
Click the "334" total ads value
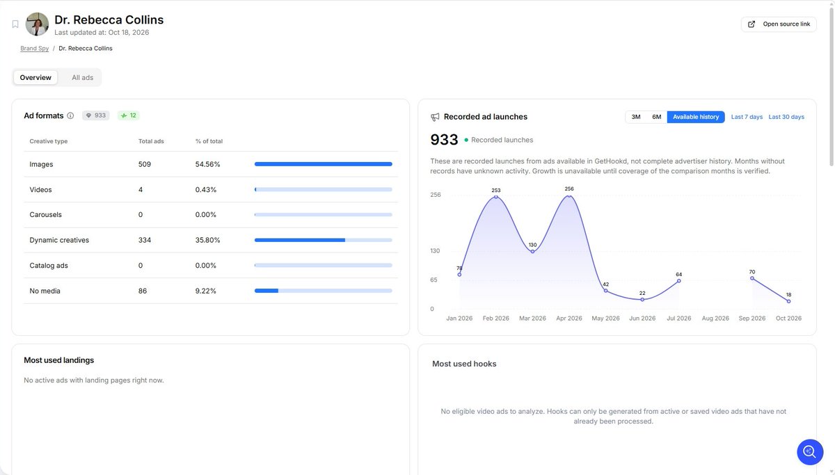(x=145, y=240)
